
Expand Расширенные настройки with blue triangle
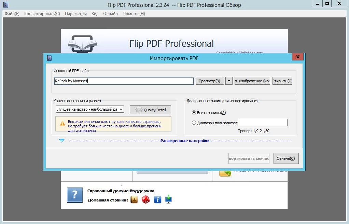[62, 140]
